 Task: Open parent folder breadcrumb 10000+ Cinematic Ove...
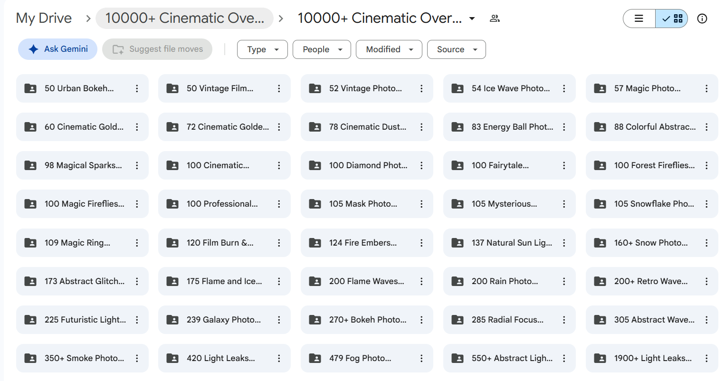(184, 18)
